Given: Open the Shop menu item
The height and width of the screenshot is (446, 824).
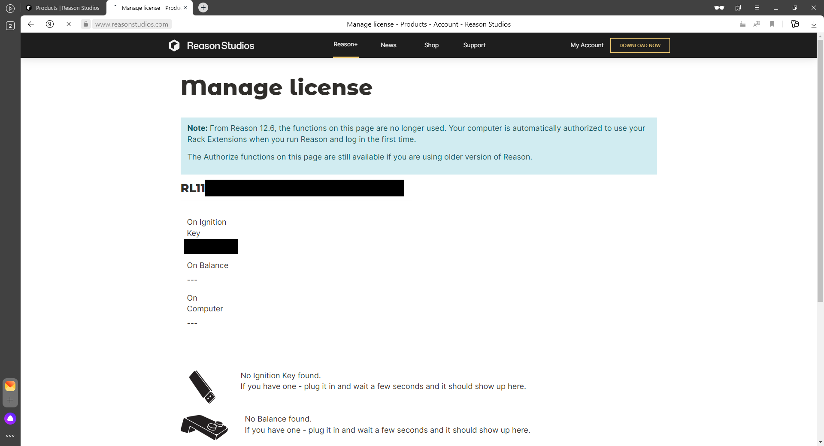Looking at the screenshot, I should (x=431, y=45).
